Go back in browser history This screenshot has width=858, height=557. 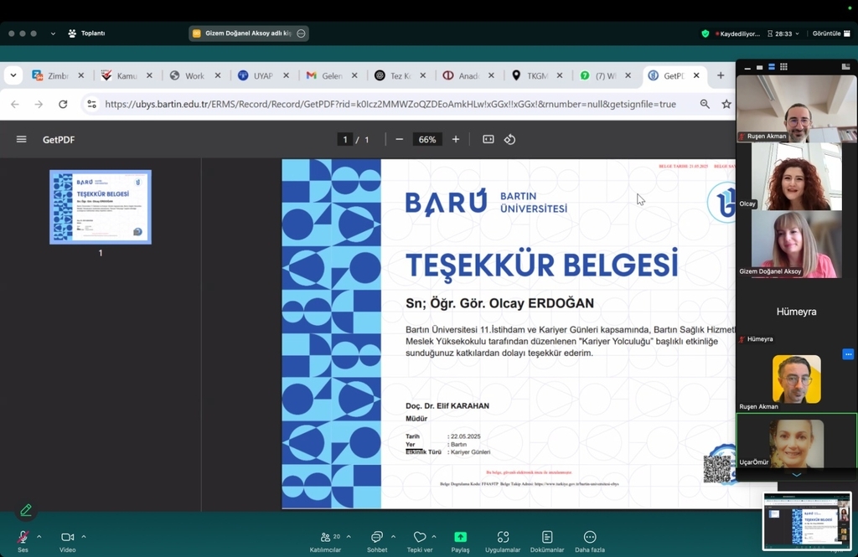(x=15, y=104)
